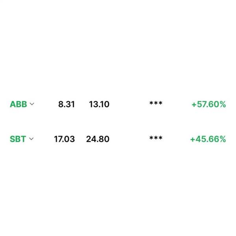236x236 pixels.
Task: Tap the letter T in SBT
Action: pyautogui.click(x=23, y=139)
